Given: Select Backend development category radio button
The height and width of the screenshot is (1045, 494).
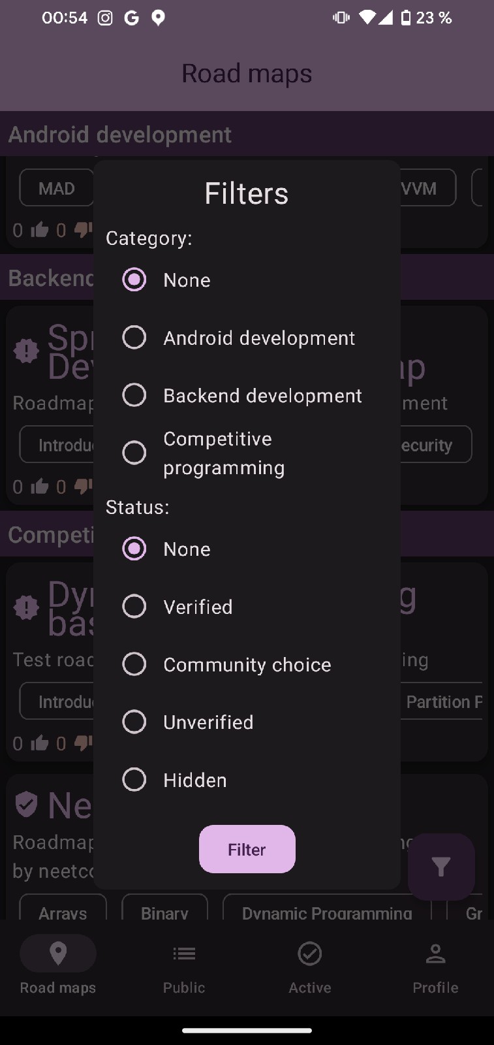Looking at the screenshot, I should tap(134, 395).
